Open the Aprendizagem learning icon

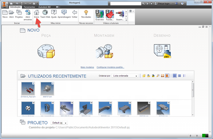pos(64,14)
